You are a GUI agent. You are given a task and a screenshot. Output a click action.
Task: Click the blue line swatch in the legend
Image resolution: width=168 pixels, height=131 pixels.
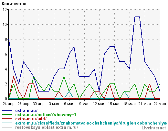(7, 110)
